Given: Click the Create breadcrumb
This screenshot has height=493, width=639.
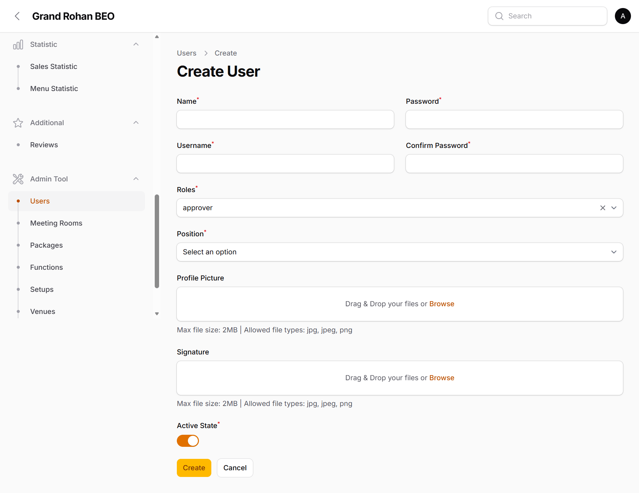Looking at the screenshot, I should click(226, 53).
